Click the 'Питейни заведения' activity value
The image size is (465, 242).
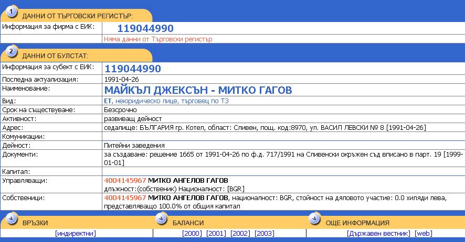click(134, 146)
